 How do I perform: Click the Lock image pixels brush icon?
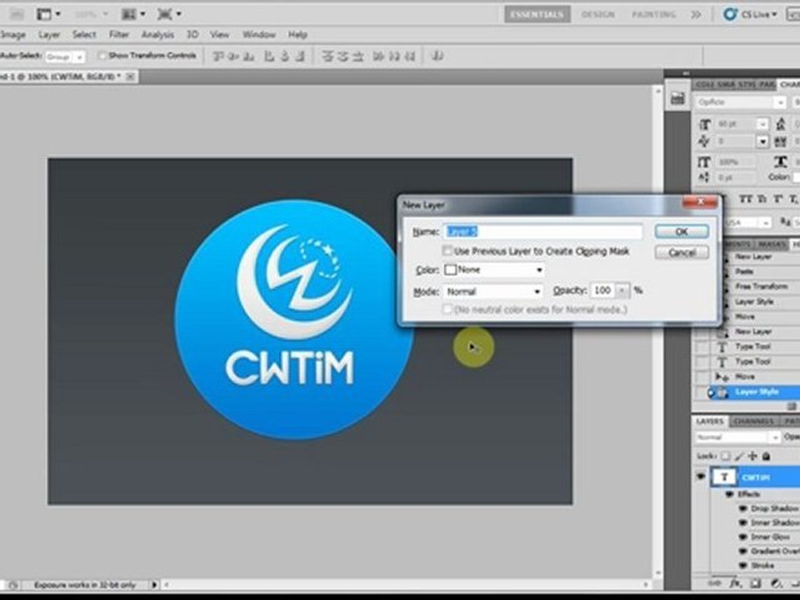[x=739, y=456]
